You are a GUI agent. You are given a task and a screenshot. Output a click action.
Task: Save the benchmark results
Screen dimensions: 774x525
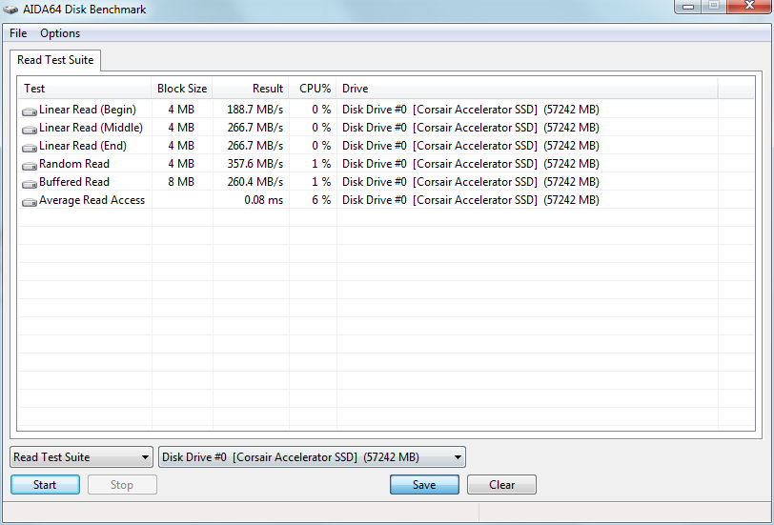point(424,485)
